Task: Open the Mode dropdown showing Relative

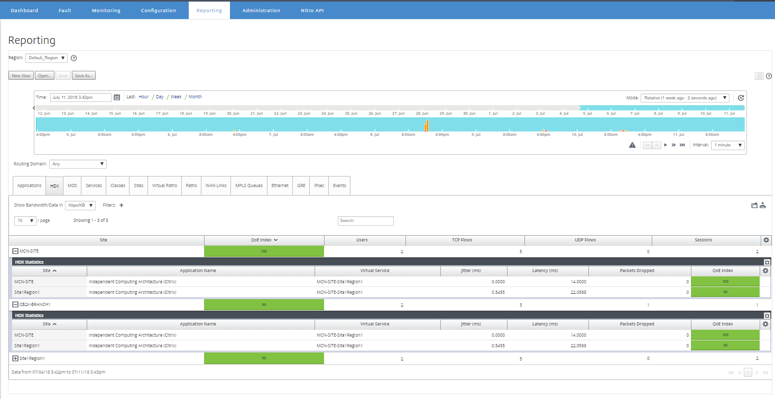Action: [x=685, y=98]
